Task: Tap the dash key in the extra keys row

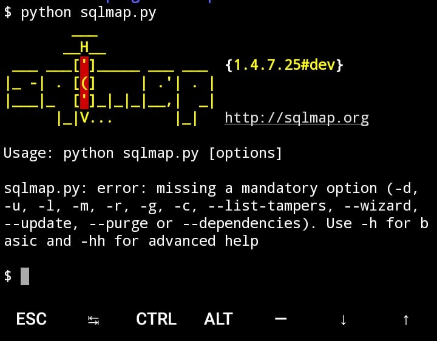Action: pos(280,319)
